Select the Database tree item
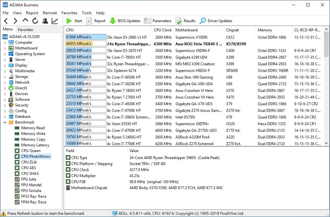Screen dimensions: 330x217 [x=20, y=116]
